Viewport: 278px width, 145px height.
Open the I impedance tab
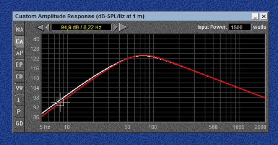click(20, 100)
